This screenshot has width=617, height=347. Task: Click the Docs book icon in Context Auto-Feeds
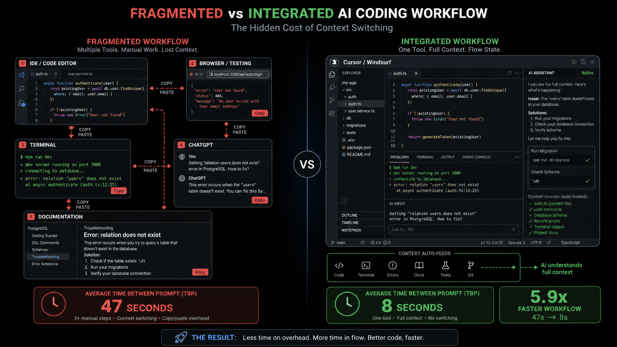click(x=419, y=265)
